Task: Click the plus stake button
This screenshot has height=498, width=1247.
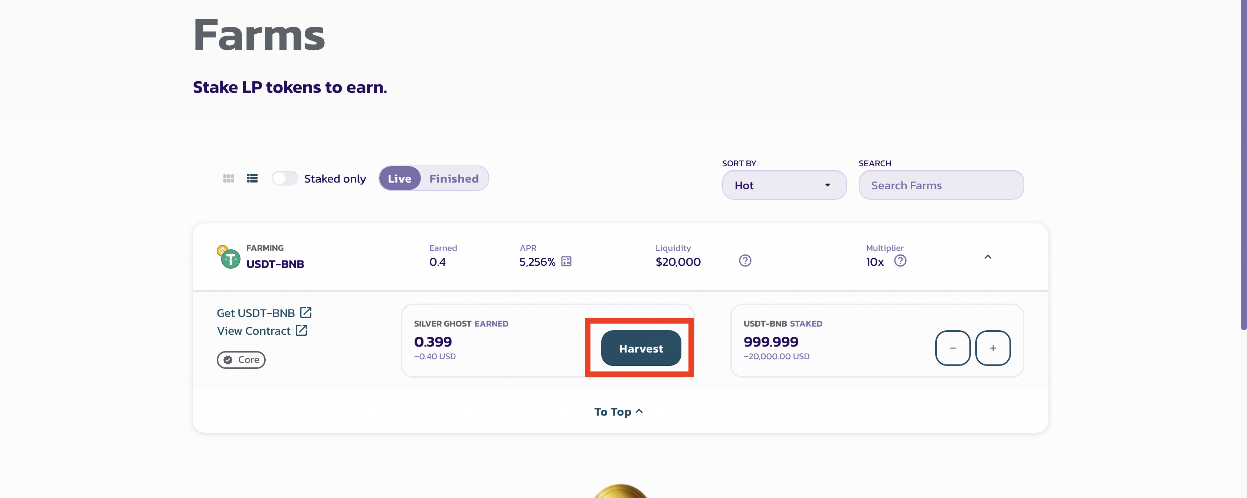Action: (x=992, y=348)
